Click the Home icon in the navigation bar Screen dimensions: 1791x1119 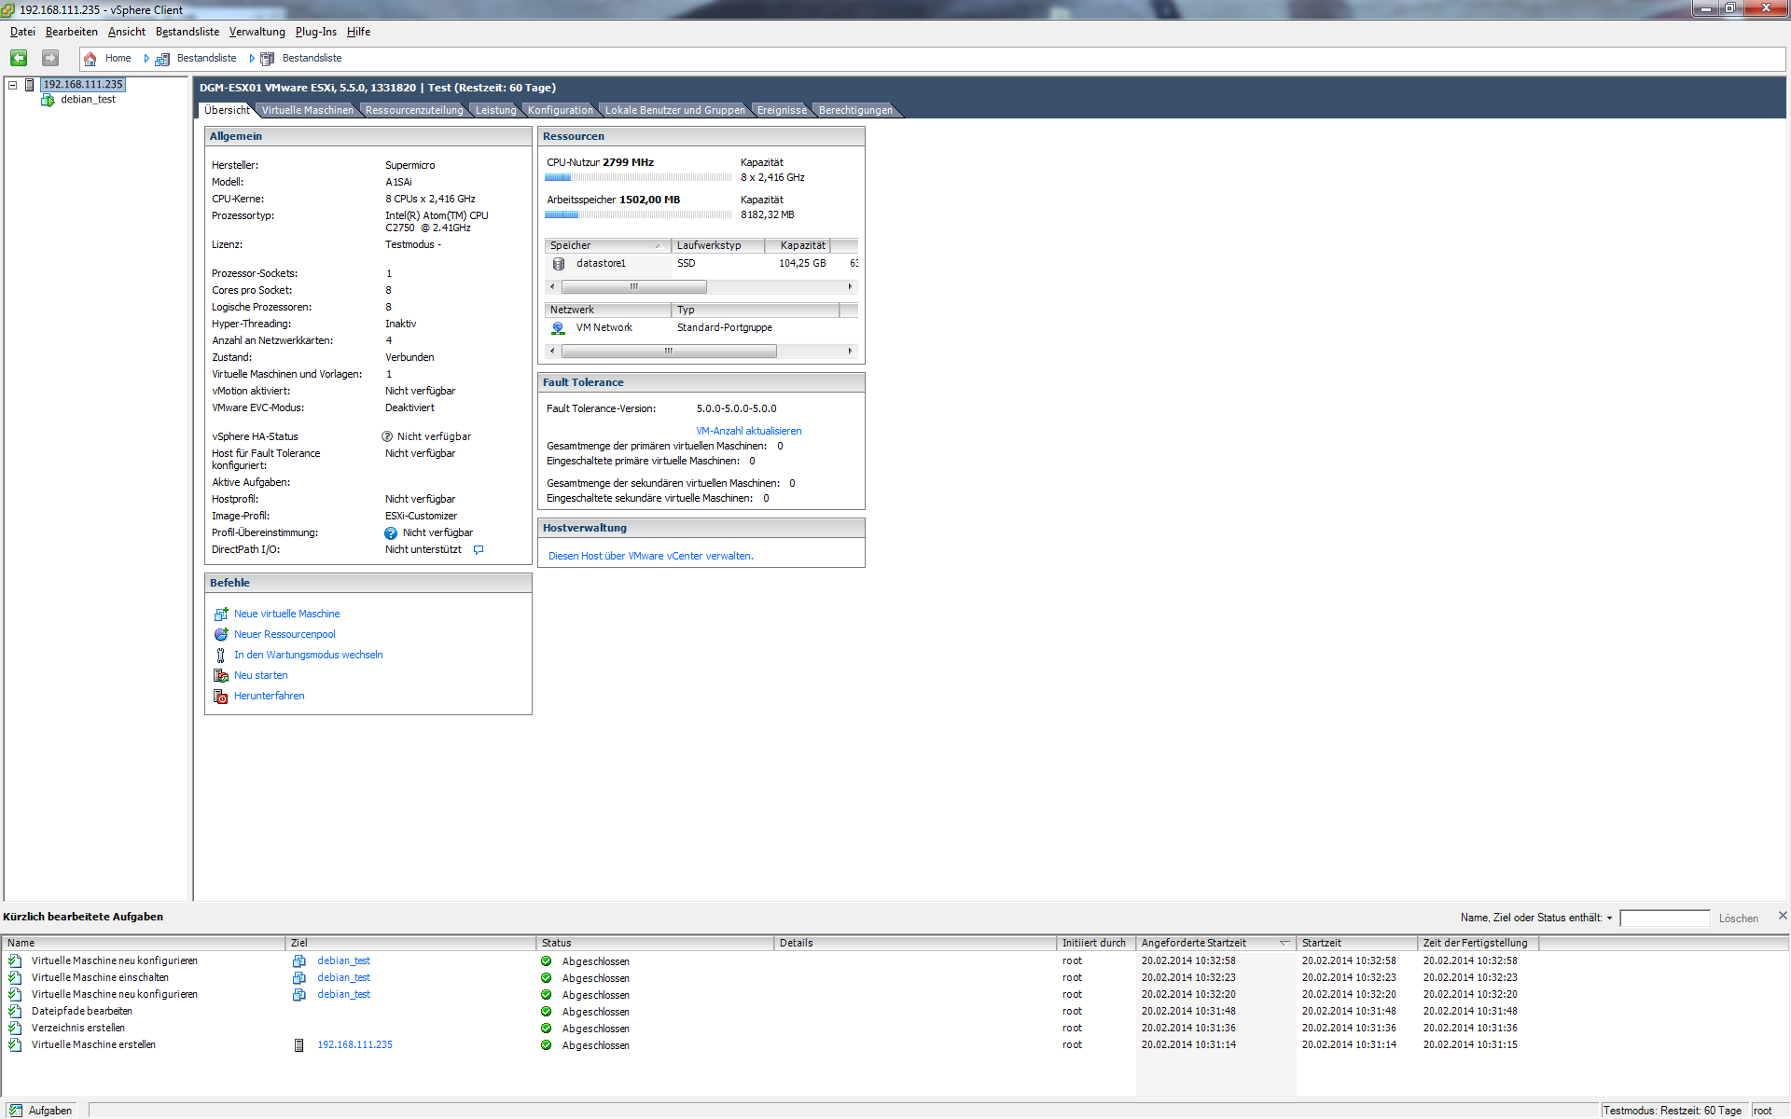click(x=90, y=59)
